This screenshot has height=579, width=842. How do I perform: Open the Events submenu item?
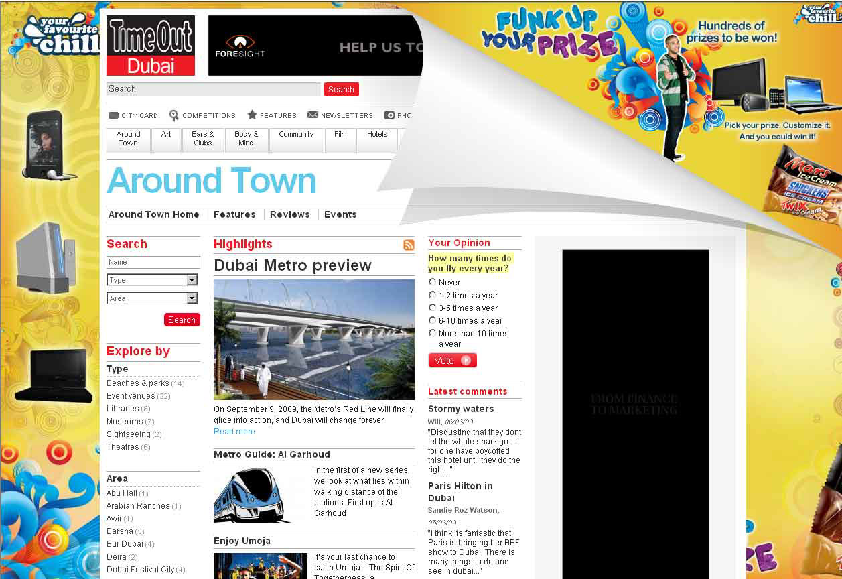point(340,214)
